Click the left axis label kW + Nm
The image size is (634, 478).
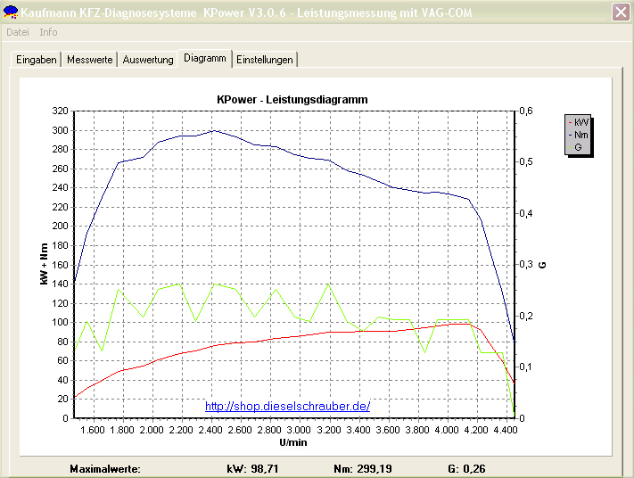(x=44, y=265)
